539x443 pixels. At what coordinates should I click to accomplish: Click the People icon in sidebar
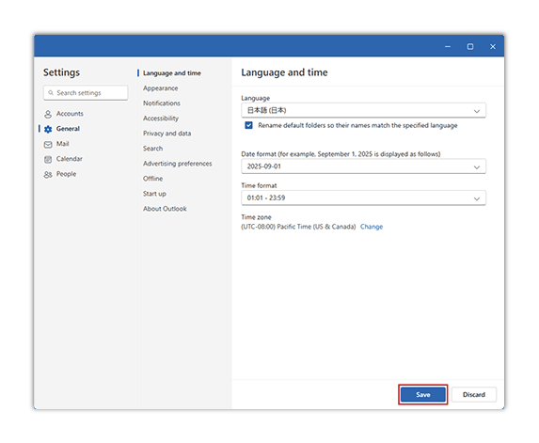pos(48,175)
